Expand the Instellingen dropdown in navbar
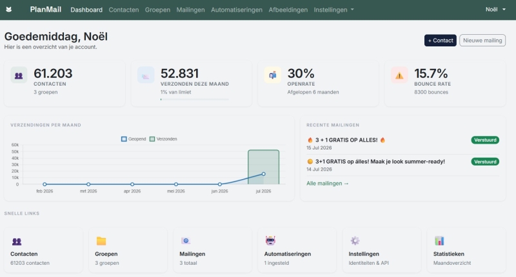This screenshot has width=516, height=277. [x=333, y=10]
